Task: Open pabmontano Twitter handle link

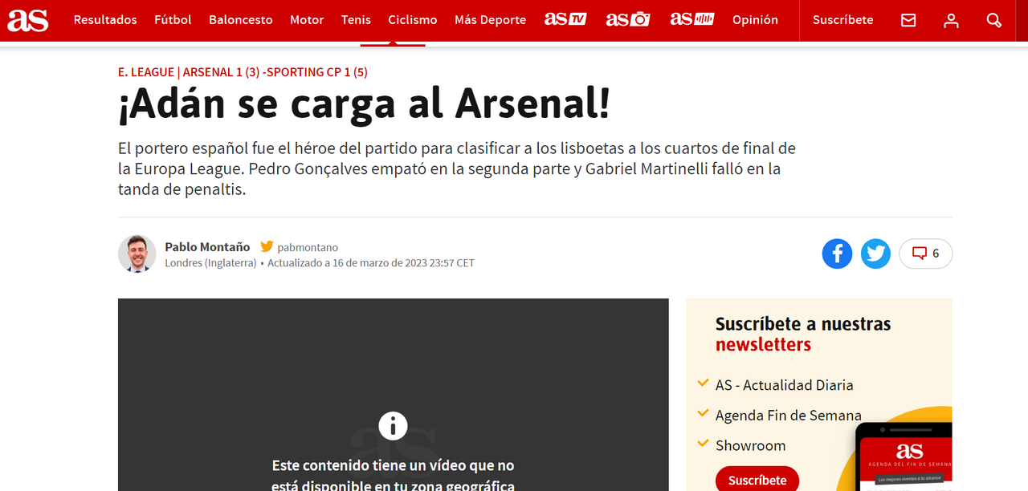Action: [308, 248]
